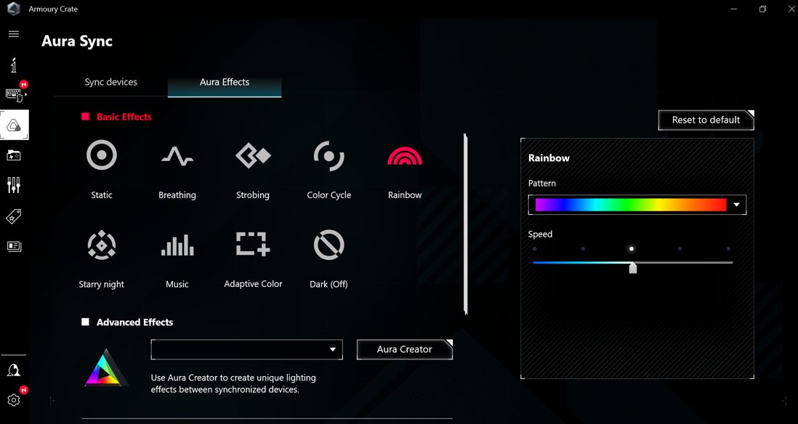
Task: Select the Rainbow effect icon
Action: click(405, 156)
